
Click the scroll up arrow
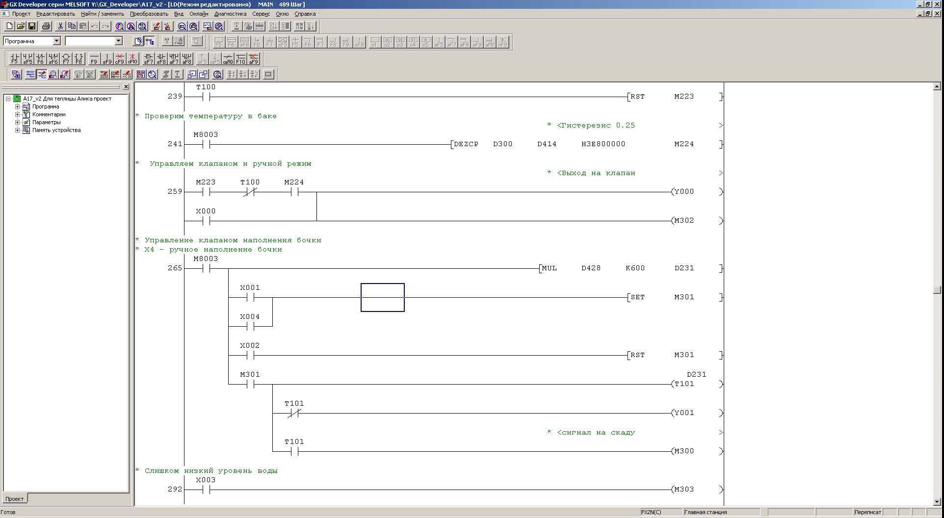[937, 87]
